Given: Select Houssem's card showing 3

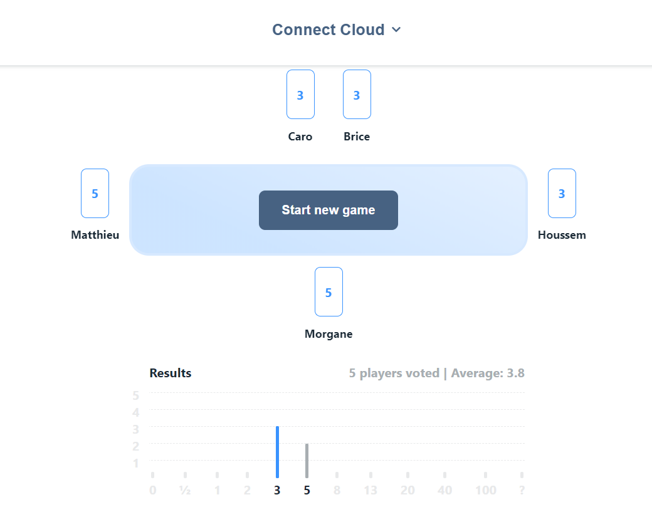Looking at the screenshot, I should coord(562,193).
